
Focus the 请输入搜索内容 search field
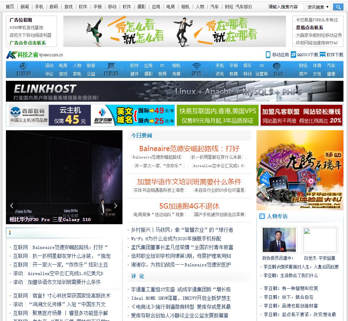285,7
